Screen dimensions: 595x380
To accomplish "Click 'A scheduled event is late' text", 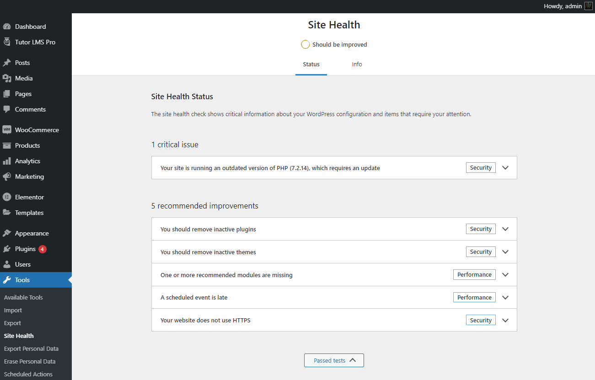I will 194,298.
